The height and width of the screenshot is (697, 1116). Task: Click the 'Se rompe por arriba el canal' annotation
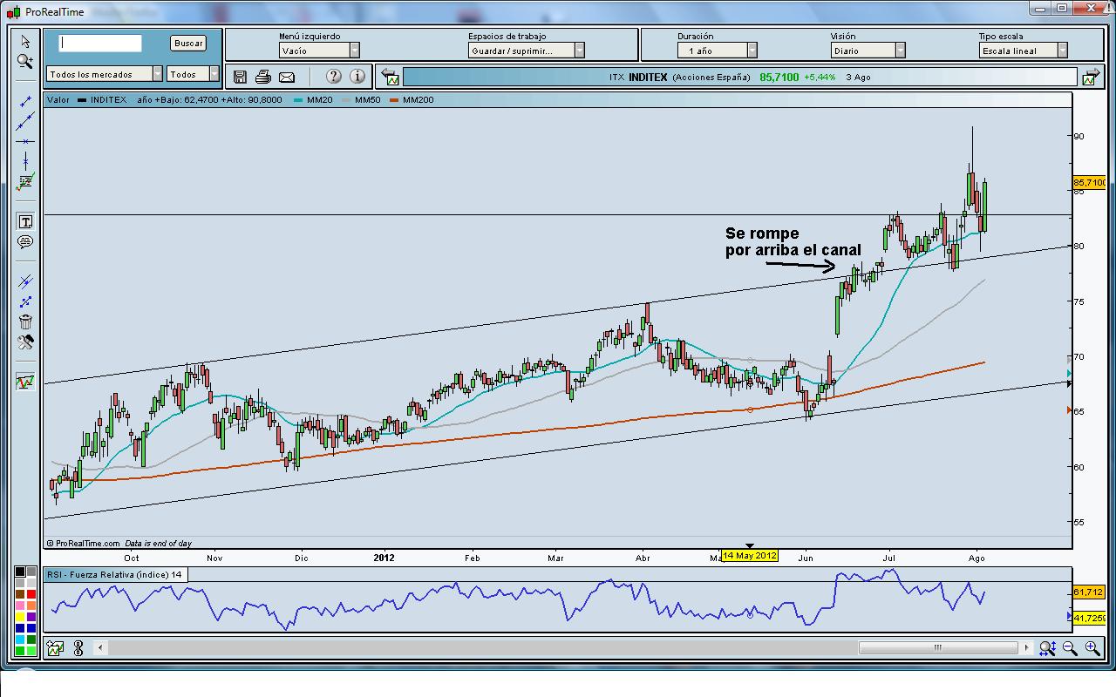(x=793, y=242)
